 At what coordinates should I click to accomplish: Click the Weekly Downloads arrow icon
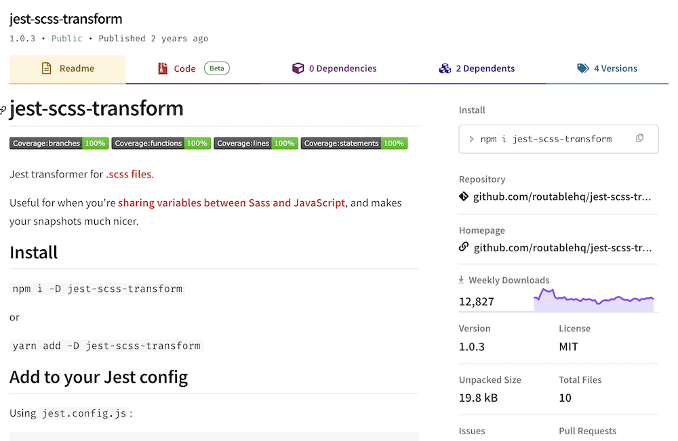[461, 280]
